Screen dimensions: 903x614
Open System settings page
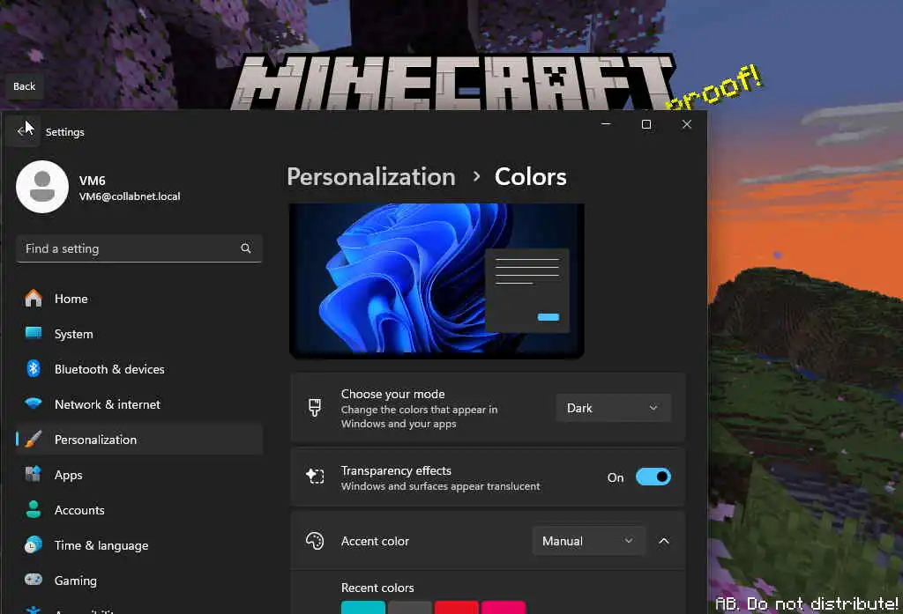139,334
